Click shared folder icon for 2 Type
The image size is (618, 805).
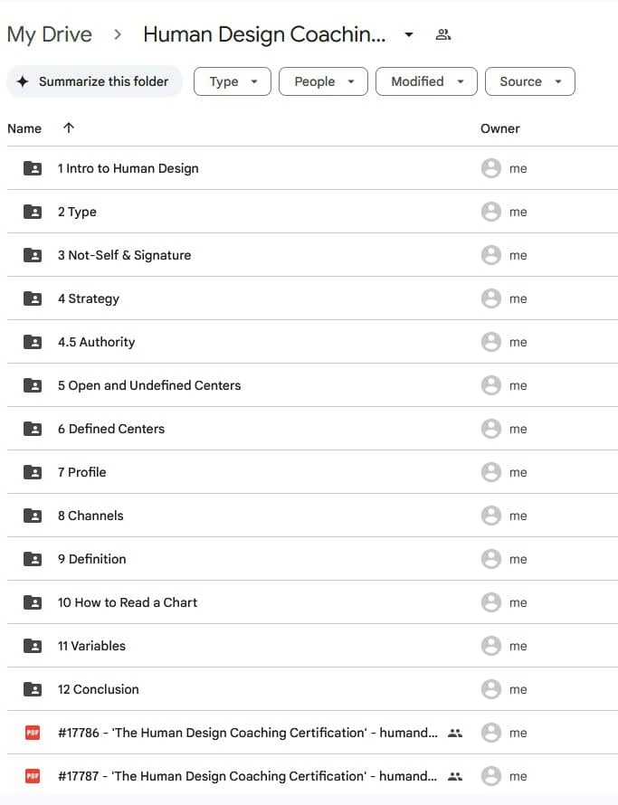(33, 212)
